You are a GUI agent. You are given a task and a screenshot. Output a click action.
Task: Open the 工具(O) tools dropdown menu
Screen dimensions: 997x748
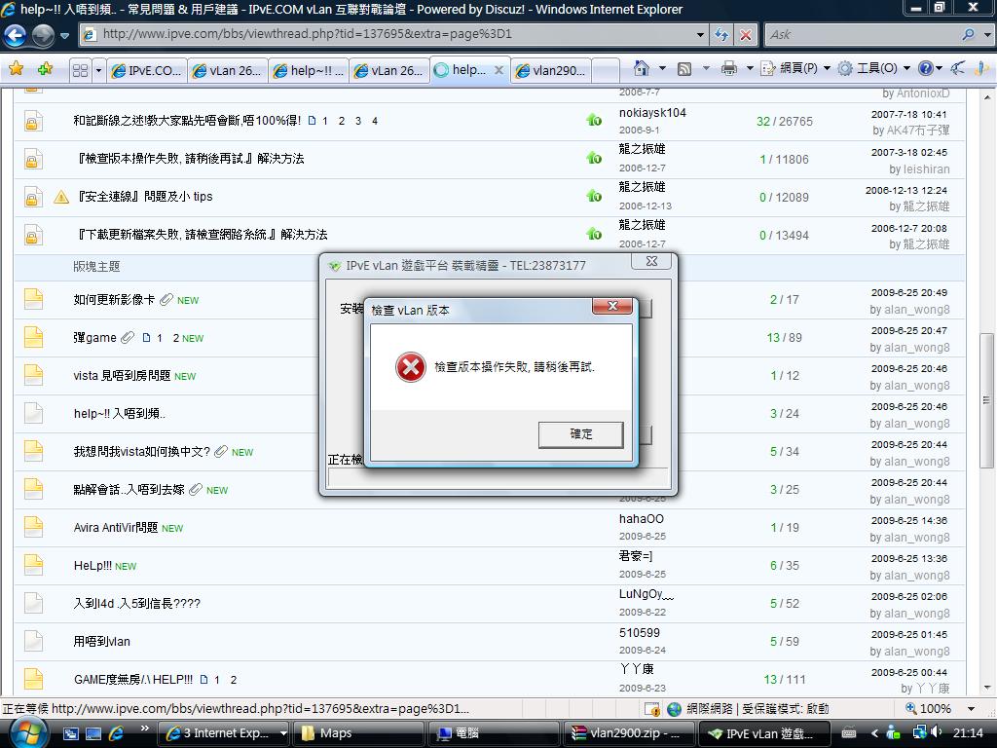874,68
